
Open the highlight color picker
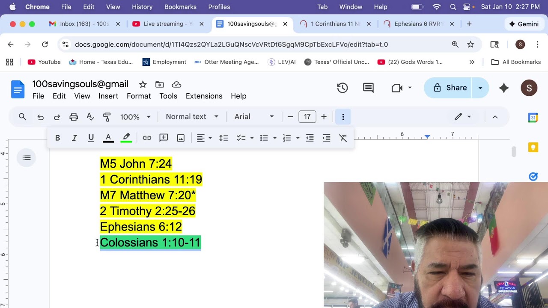pyautogui.click(x=126, y=138)
